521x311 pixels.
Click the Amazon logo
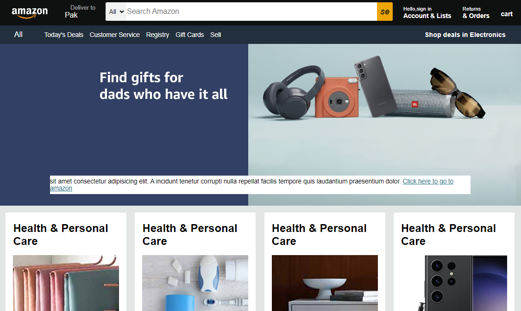coord(30,12)
